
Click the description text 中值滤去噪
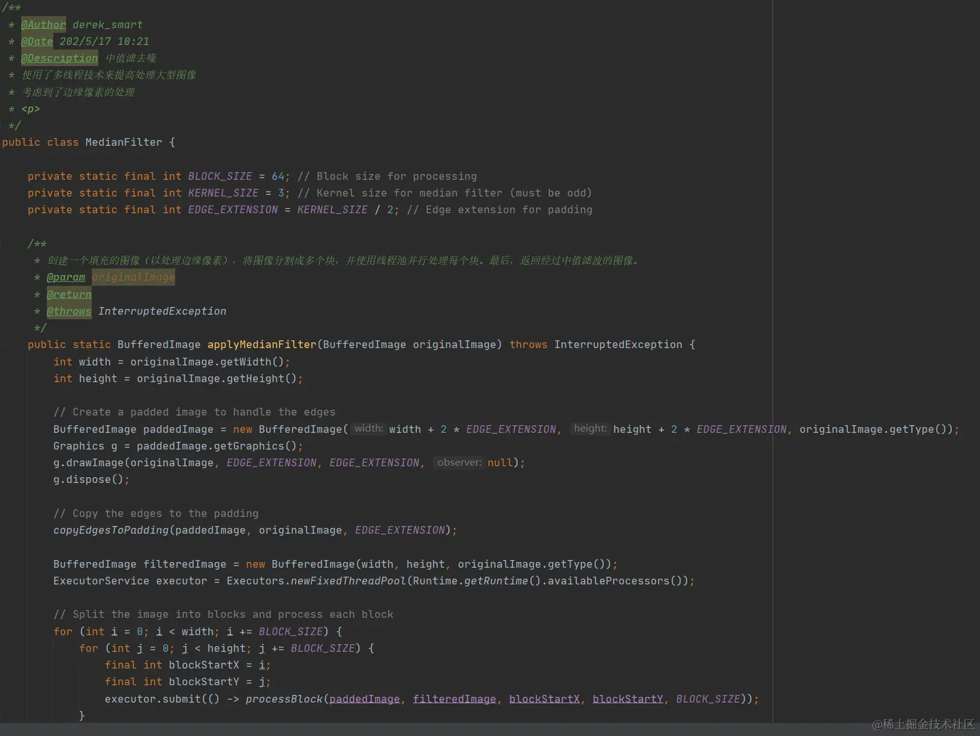point(131,58)
